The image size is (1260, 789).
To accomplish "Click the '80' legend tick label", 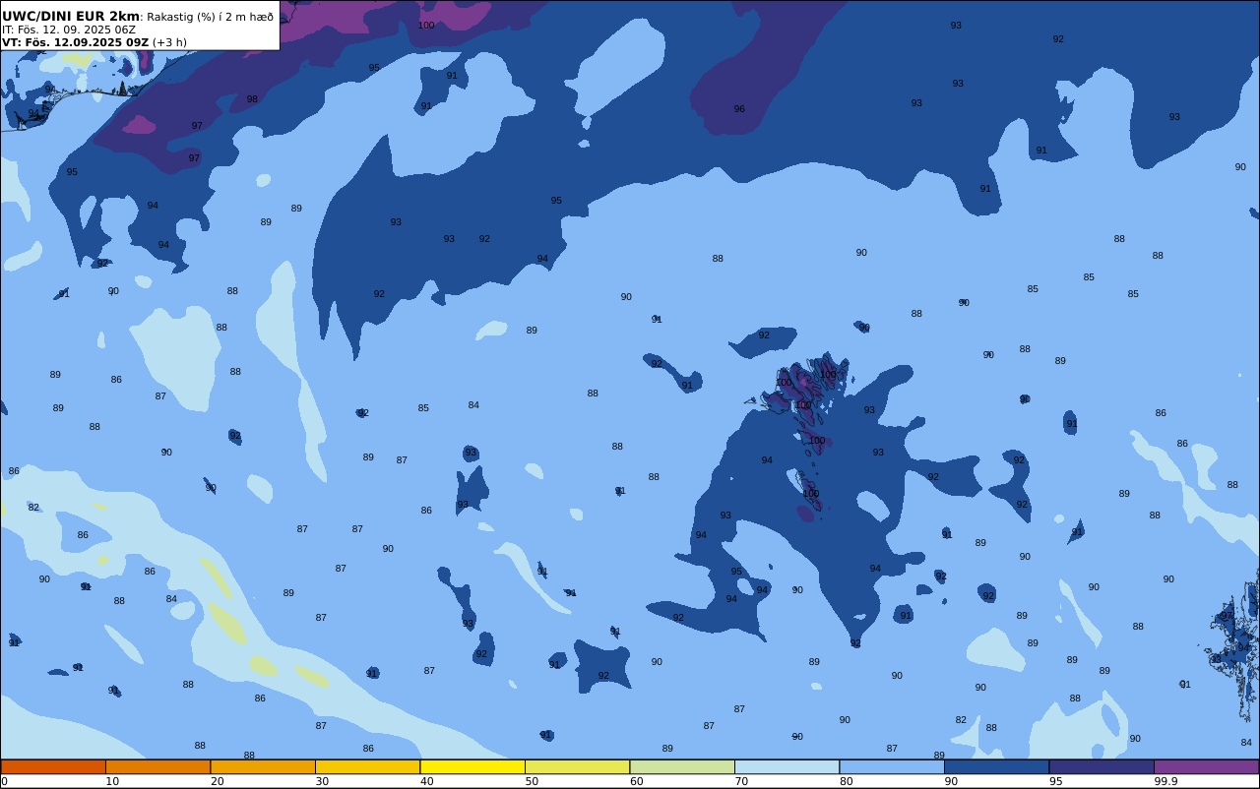I will [846, 781].
